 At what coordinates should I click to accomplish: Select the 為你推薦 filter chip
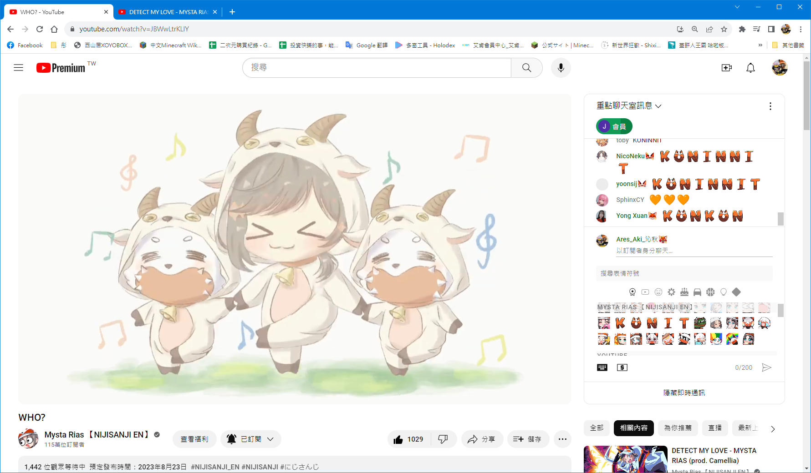[x=678, y=428]
